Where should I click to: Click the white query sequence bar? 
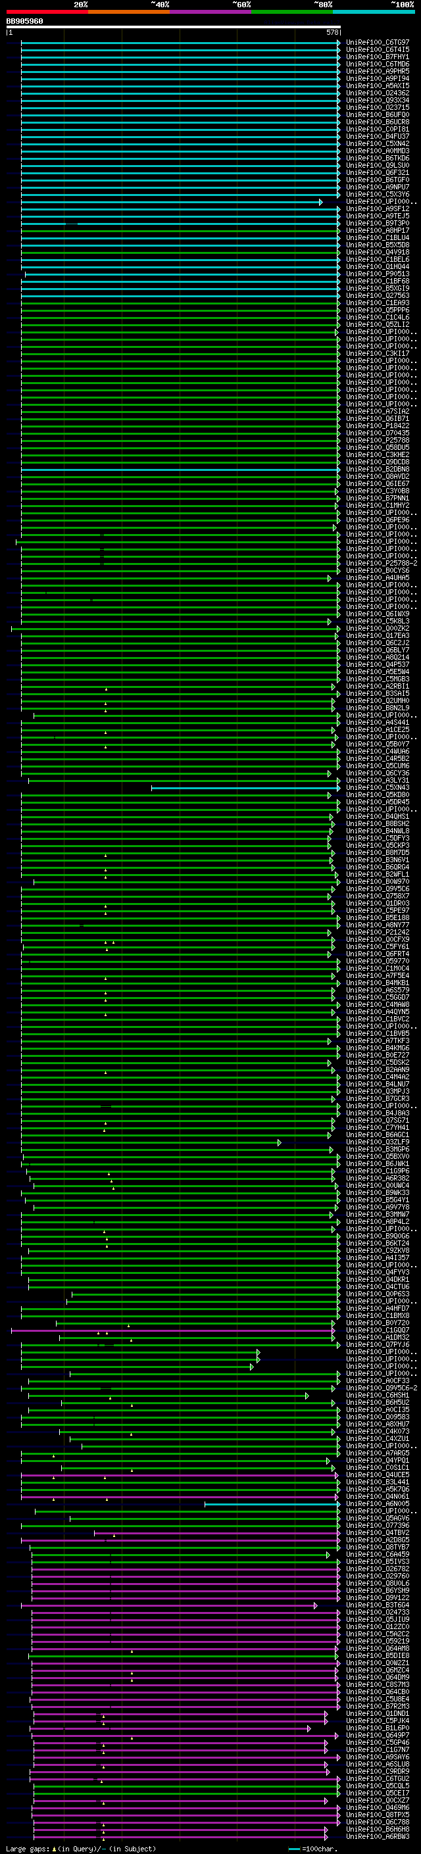point(174,26)
